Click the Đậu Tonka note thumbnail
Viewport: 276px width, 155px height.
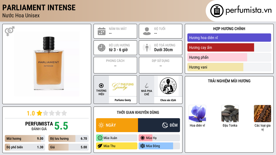230,114
